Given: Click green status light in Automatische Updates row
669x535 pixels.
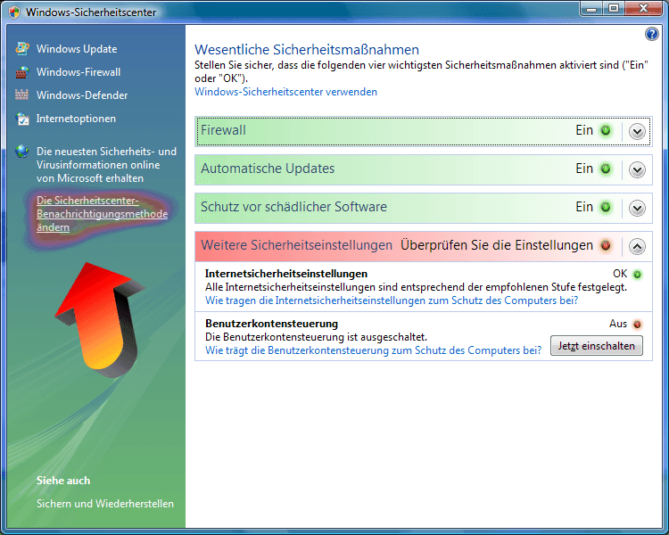Looking at the screenshot, I should coord(606,169).
